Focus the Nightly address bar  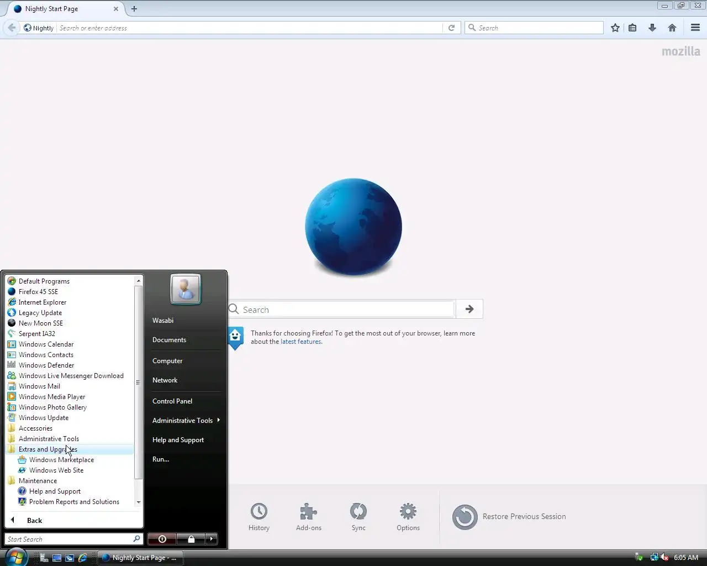(x=250, y=28)
